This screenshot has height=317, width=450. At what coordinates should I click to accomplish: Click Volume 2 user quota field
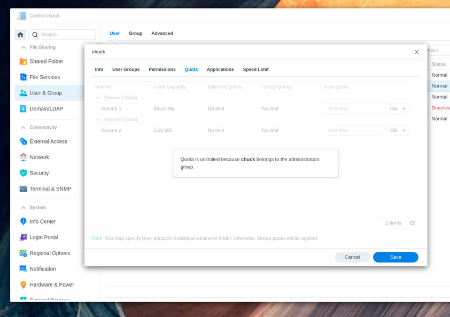(353, 130)
